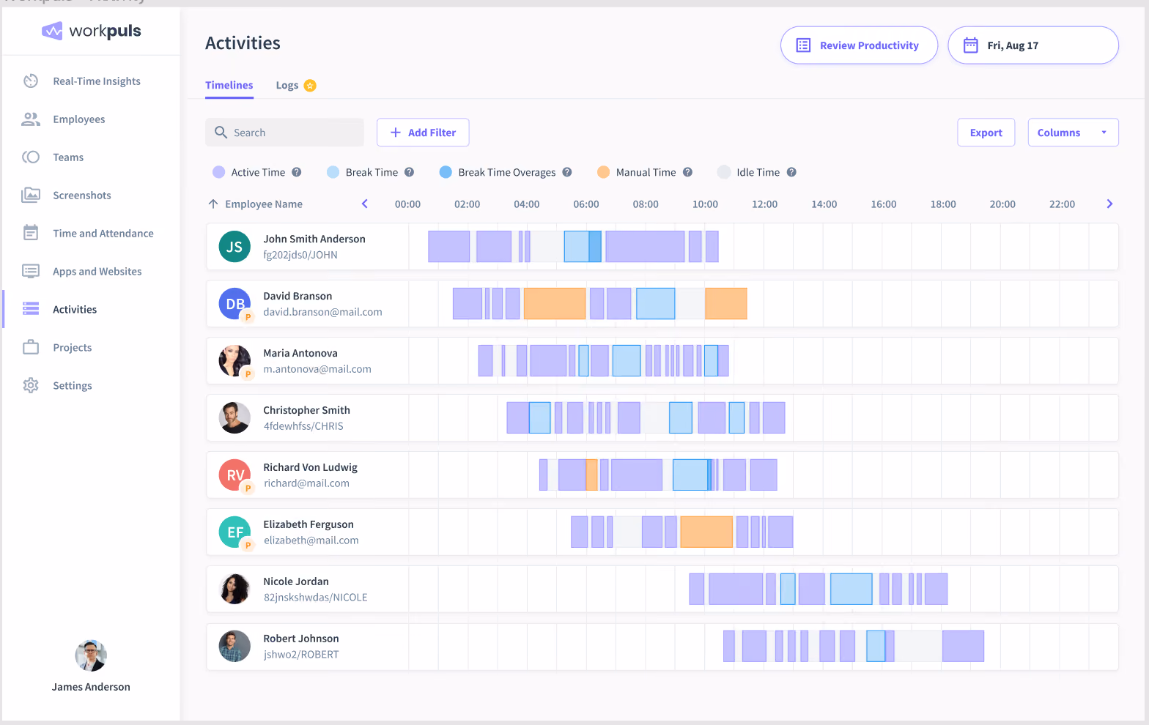Click the Real-Time Insights gauge icon
The width and height of the screenshot is (1149, 725).
[31, 81]
